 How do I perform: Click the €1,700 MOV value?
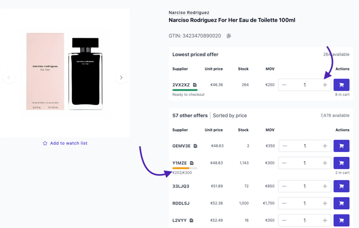tap(269, 203)
